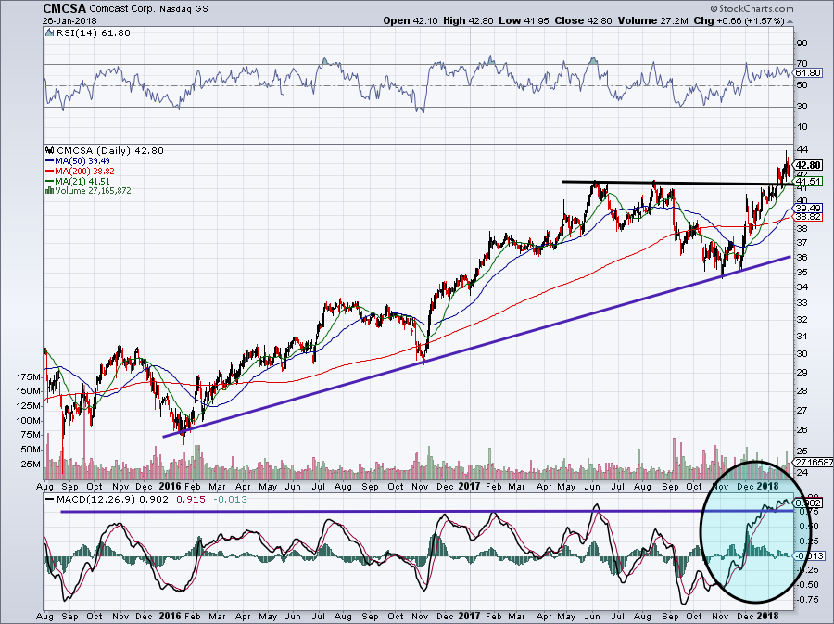Click the Comcast Corp. company name
The height and width of the screenshot is (624, 834).
(x=121, y=9)
